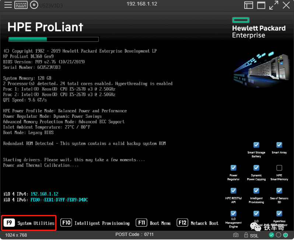294x240 pixels.
Task: Click the SSL padlock icon
Action: (246, 234)
